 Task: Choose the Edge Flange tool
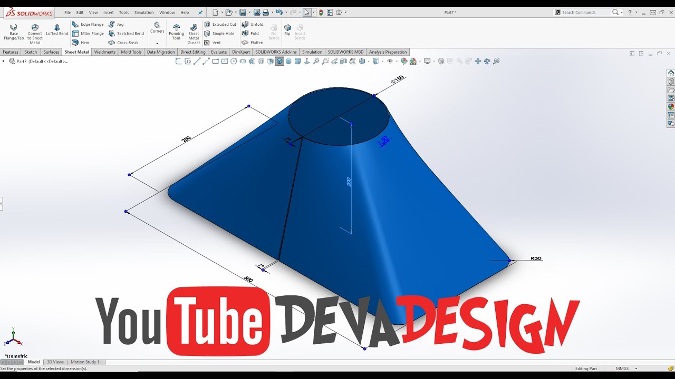point(88,24)
